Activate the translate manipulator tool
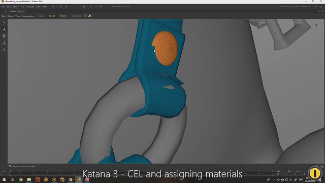325x183 pixels. 4,29
